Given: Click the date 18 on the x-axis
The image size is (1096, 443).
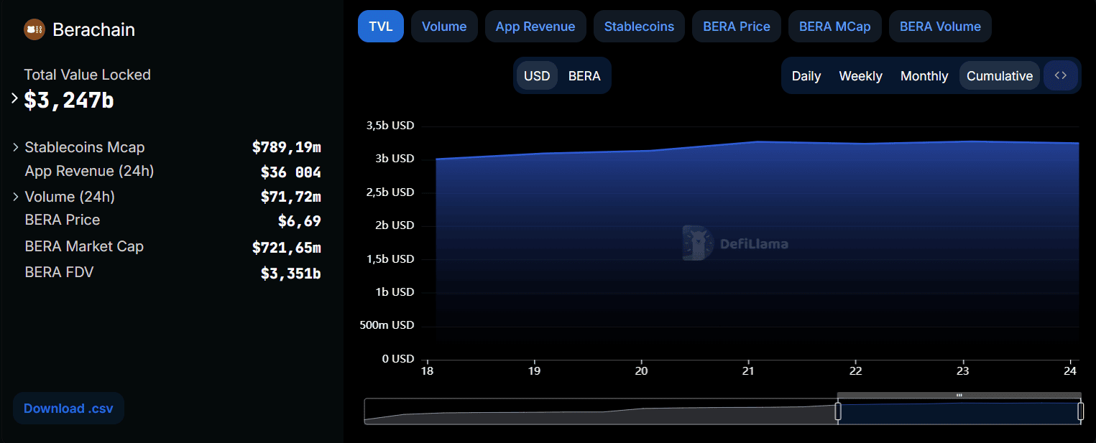Looking at the screenshot, I should (x=428, y=371).
